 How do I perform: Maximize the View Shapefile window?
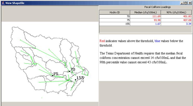[186, 3]
